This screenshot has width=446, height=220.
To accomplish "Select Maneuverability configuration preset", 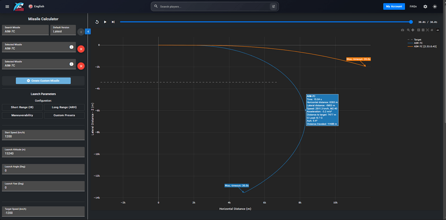I will tap(22, 115).
